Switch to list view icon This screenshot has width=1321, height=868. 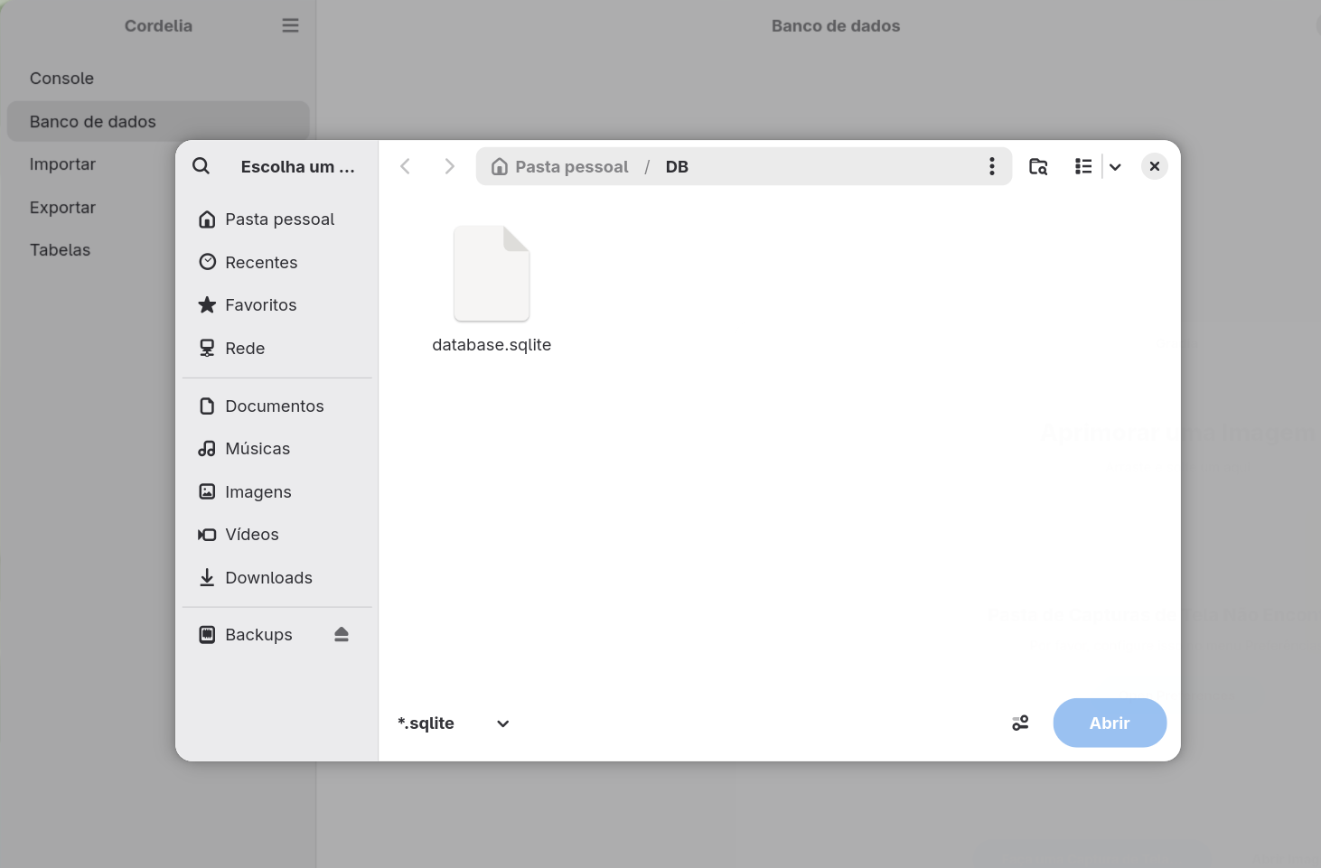point(1083,166)
